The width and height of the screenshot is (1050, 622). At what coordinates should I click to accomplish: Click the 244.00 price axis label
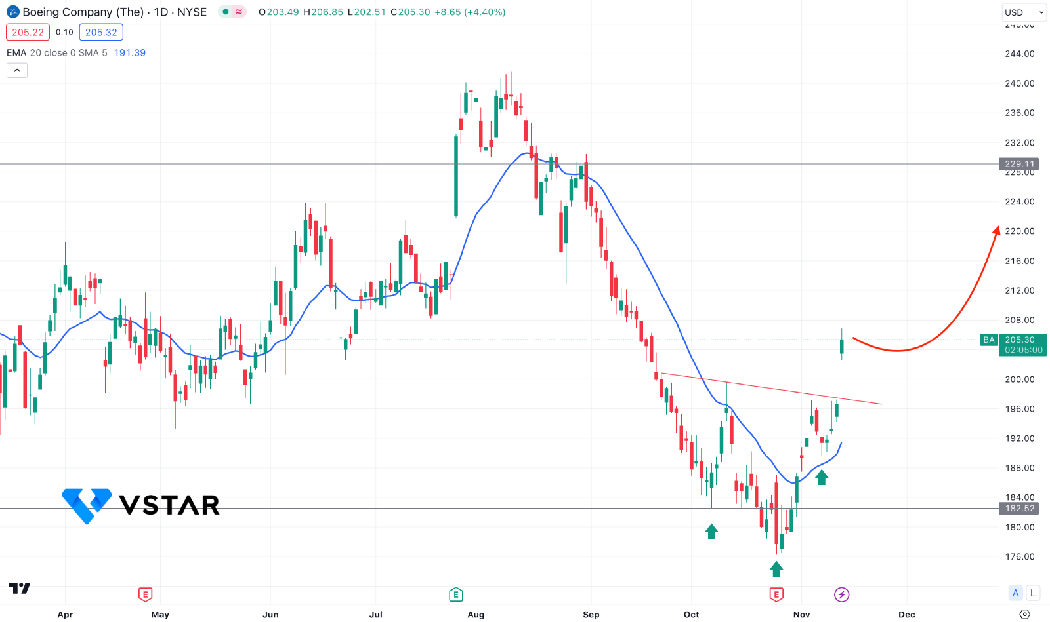(1020, 54)
